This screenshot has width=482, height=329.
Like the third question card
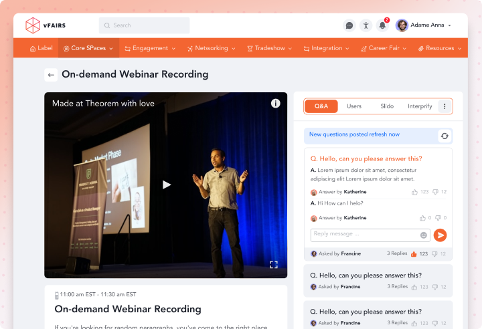pos(414,324)
